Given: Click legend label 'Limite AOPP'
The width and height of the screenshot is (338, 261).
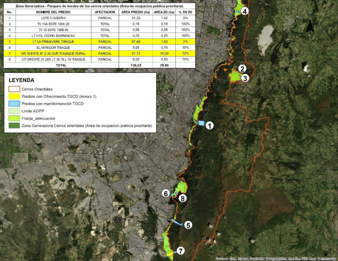Looking at the screenshot, I should pos(33,111).
